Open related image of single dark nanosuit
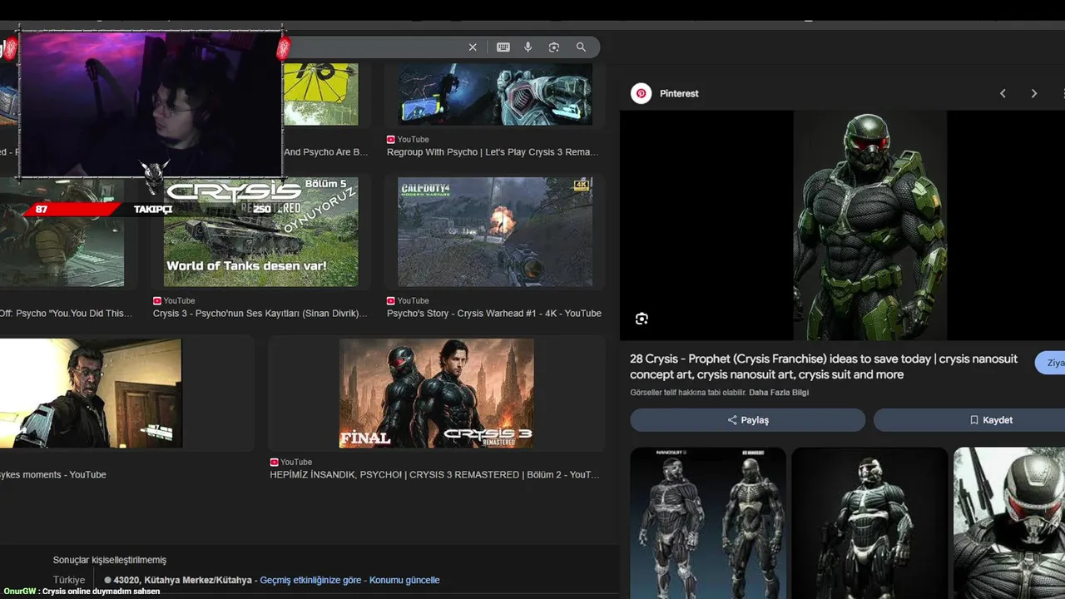The width and height of the screenshot is (1065, 599). [x=869, y=522]
